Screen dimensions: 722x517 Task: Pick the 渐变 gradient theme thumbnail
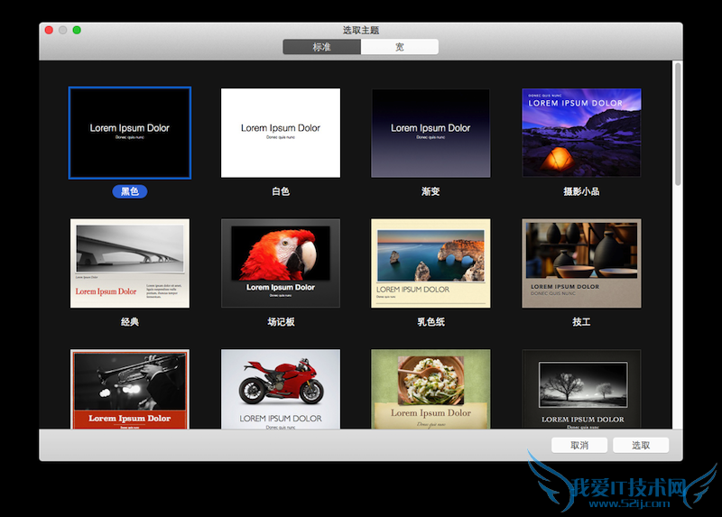pyautogui.click(x=430, y=133)
